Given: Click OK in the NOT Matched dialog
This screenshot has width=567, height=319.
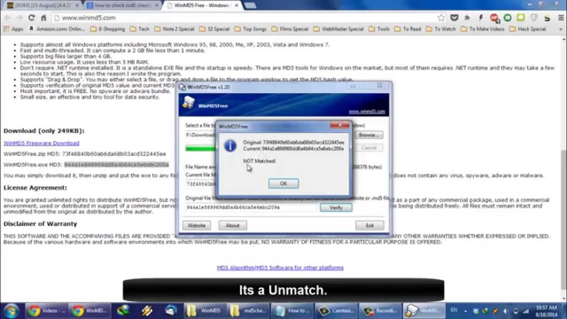Looking at the screenshot, I should [x=283, y=183].
